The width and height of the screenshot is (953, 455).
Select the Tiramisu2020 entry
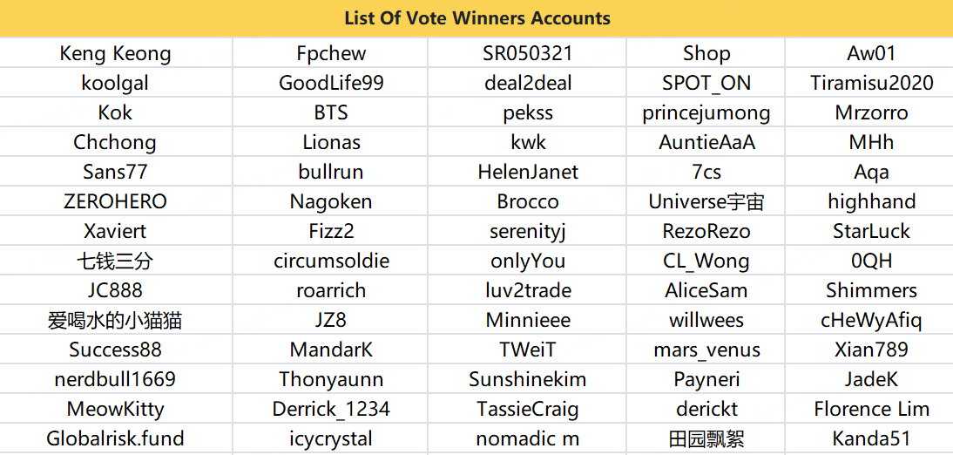coord(871,83)
